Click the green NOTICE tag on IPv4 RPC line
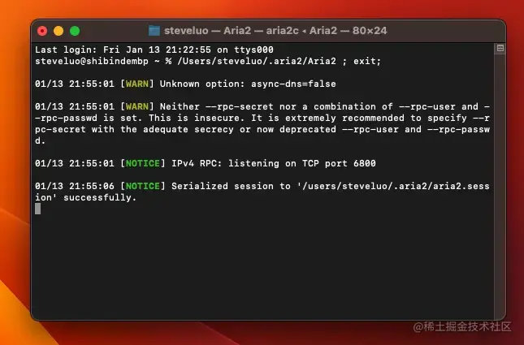524x345 pixels. [x=143, y=163]
